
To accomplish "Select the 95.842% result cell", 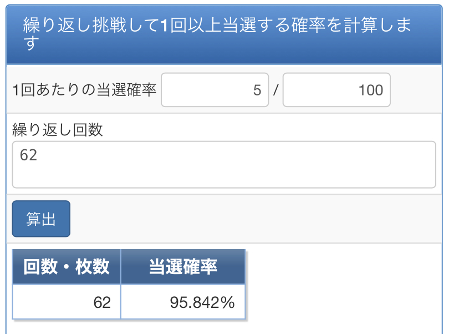I will (183, 302).
